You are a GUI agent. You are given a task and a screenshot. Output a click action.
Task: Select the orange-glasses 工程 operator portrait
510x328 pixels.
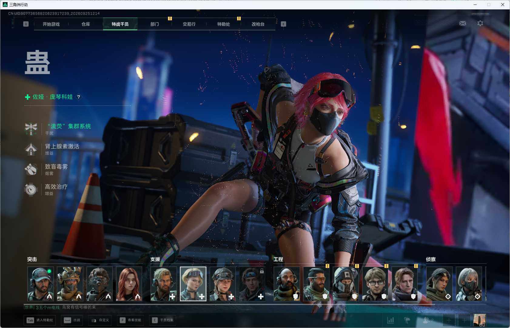click(316, 284)
